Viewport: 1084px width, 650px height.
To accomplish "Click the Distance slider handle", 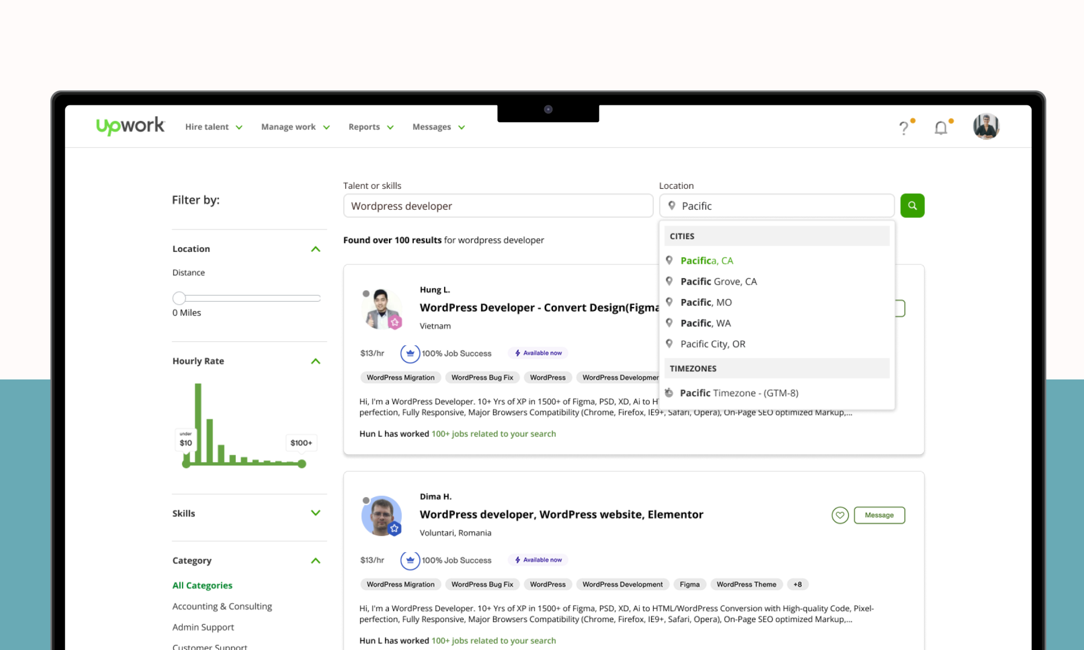I will 179,298.
